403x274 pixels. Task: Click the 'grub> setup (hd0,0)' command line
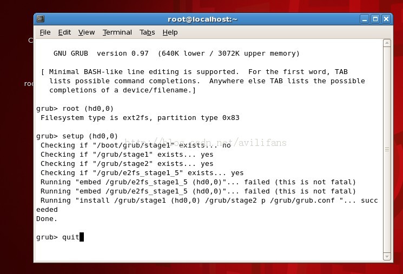pyautogui.click(x=77, y=136)
